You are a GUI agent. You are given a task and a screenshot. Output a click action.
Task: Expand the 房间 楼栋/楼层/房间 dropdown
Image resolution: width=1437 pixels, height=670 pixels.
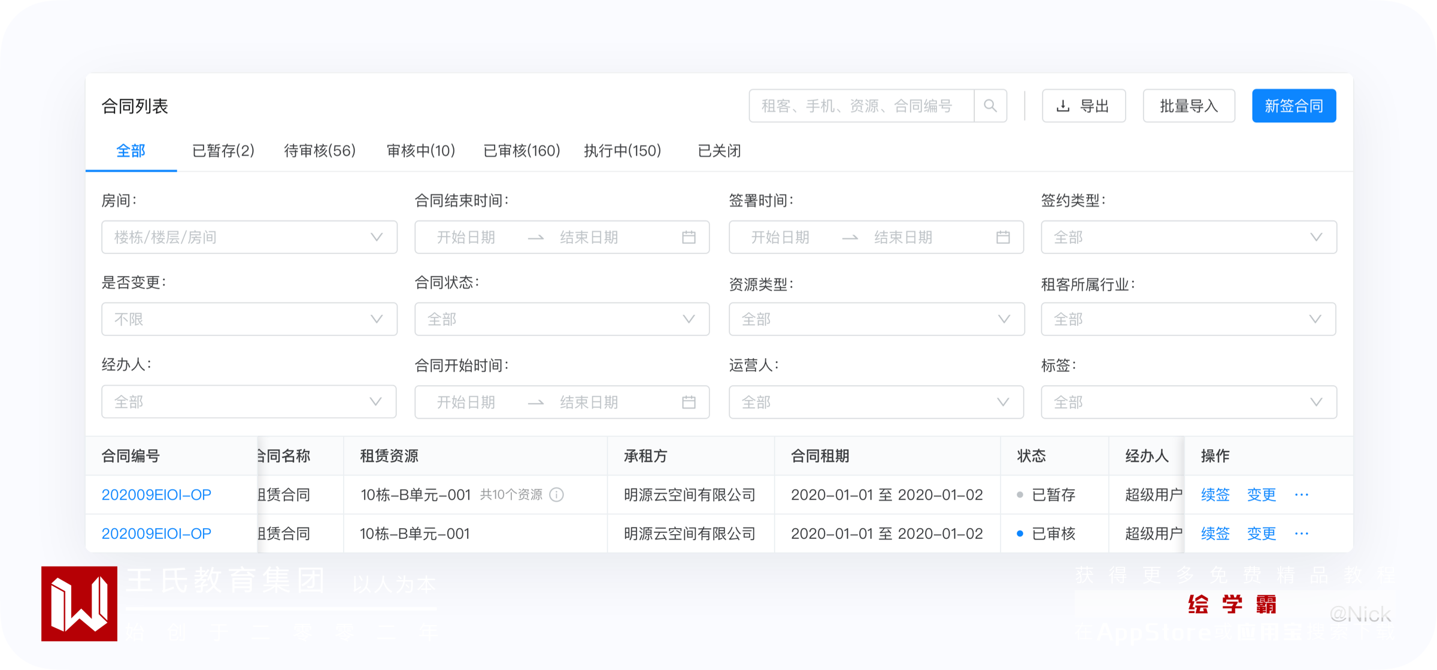click(249, 237)
